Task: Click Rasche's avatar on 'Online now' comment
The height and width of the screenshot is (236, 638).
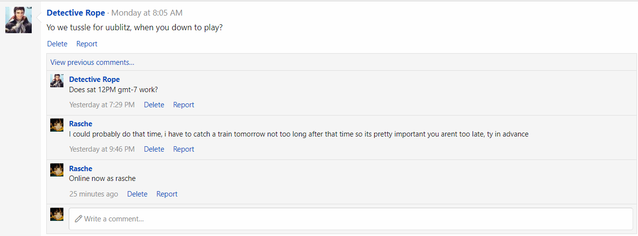Action: (x=57, y=170)
